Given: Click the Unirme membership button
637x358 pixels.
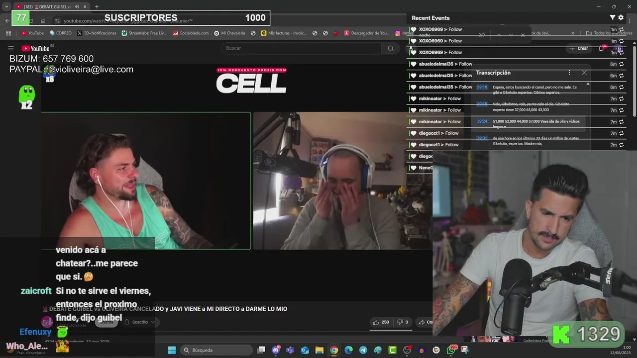Looking at the screenshot, I should pyautogui.click(x=106, y=322).
